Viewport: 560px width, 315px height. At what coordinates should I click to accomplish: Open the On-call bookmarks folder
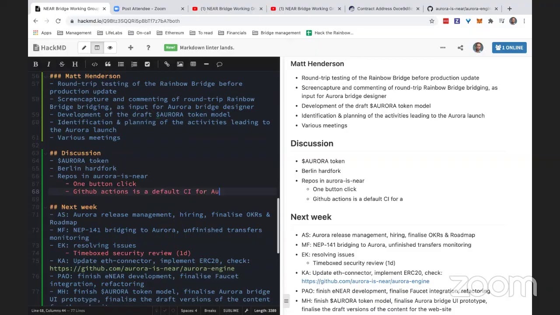[140, 33]
